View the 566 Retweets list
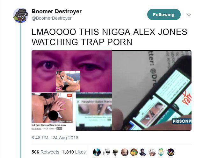 45,152
